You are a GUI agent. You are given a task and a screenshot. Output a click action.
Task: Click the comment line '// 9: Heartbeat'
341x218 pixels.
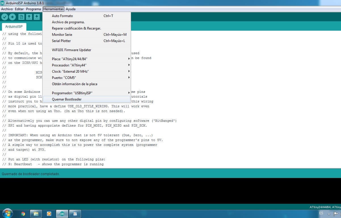click(53, 164)
